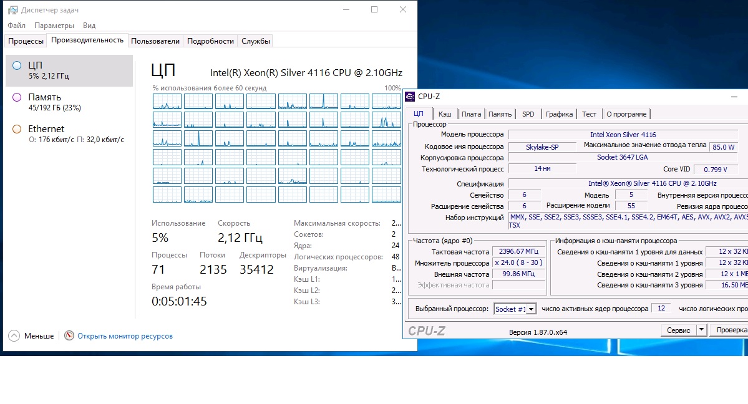Click the 2396.67 МГц clock frequency field
748x404 pixels.
(518, 251)
